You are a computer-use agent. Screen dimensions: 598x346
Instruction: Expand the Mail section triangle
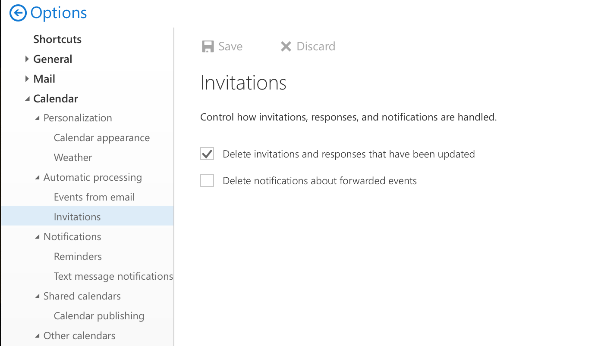tap(27, 79)
